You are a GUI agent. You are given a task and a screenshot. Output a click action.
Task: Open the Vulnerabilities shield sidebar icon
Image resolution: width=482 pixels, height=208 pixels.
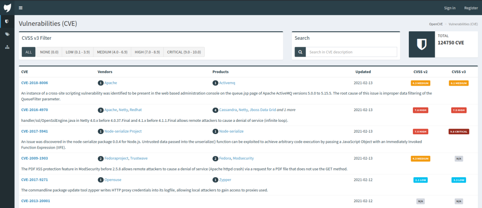(x=7, y=21)
